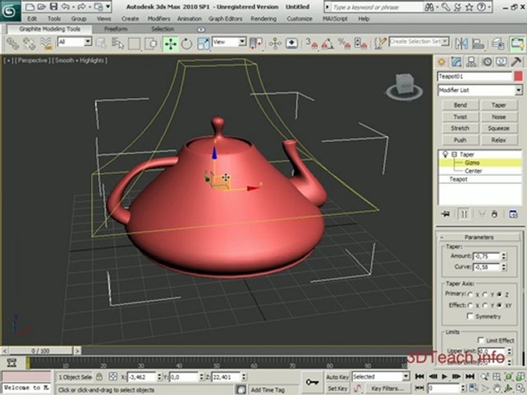Toggle the Spinner Snap icon
The width and height of the screenshot is (527, 395).
(361, 44)
